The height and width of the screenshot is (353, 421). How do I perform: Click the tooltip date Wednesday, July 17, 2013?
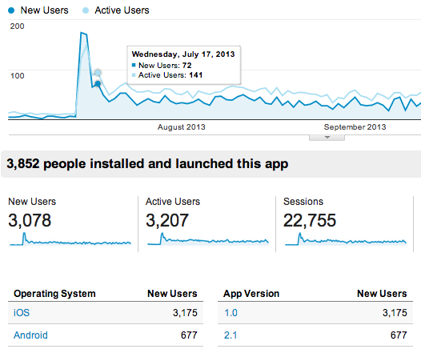click(183, 54)
